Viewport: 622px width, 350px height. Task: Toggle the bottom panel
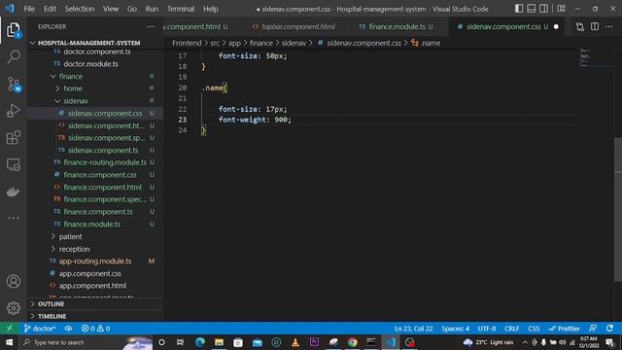pos(532,9)
